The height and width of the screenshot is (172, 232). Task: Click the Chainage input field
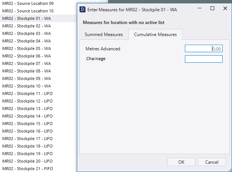coord(204,59)
